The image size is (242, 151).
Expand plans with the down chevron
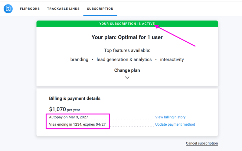point(127,78)
